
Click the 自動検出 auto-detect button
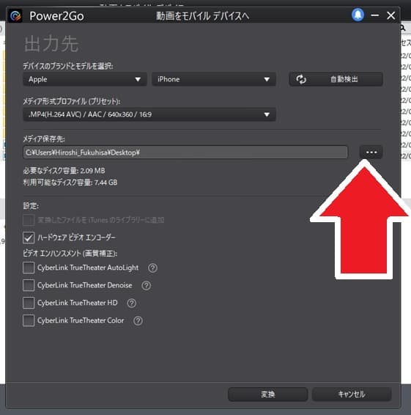click(336, 79)
